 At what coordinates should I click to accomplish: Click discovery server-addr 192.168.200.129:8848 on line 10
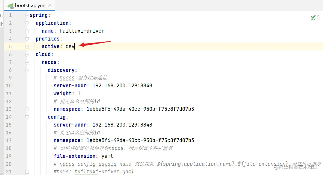[122, 86]
